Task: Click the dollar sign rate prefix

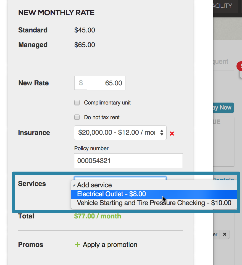Action: click(81, 83)
